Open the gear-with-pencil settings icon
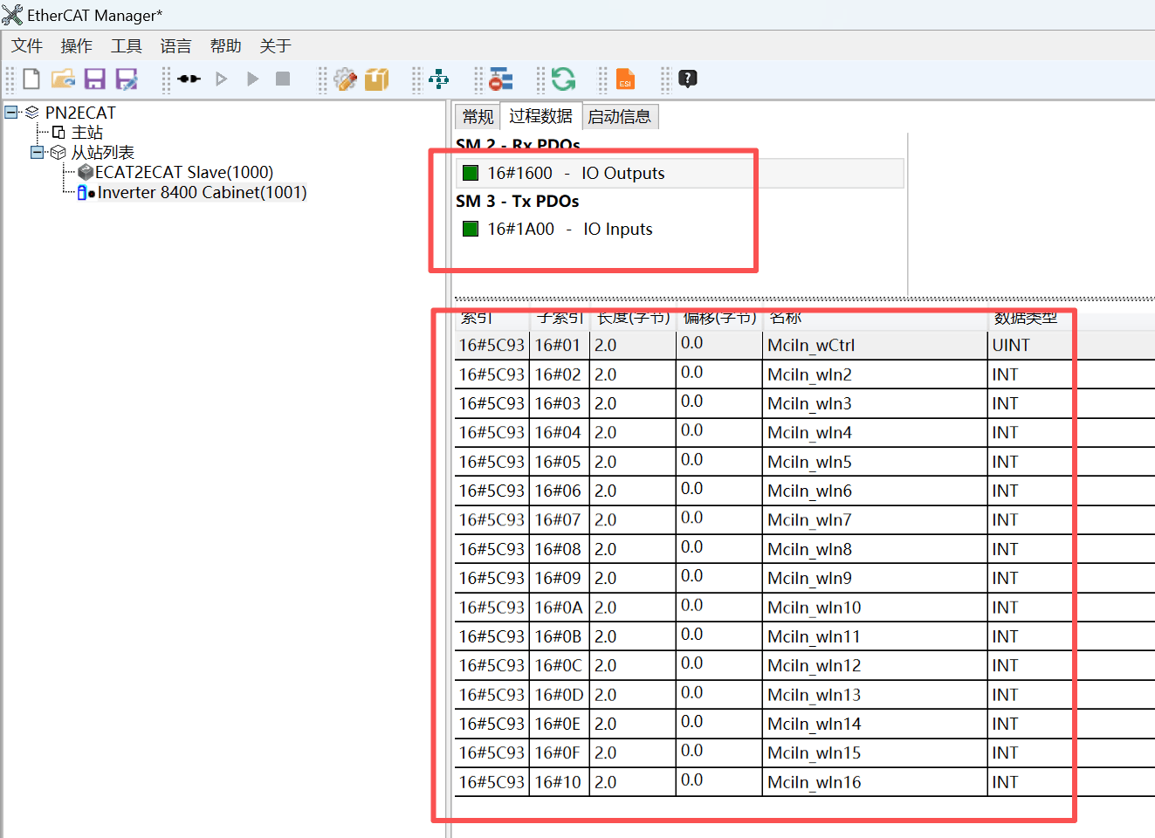 (x=346, y=79)
